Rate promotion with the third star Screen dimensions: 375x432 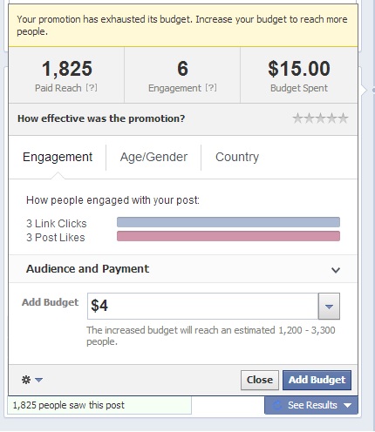pos(320,118)
